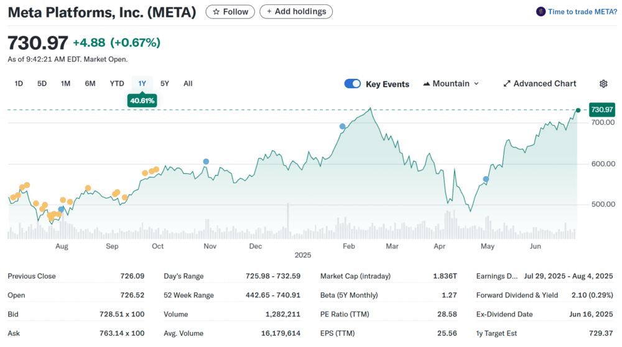Toggle the Key Events switch
Image resolution: width=622 pixels, height=347 pixels.
tap(352, 84)
